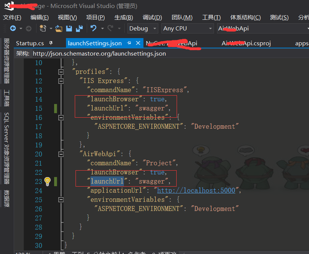Viewport: 309px width, 254px height.
Task: Close the launchSettings.json tab
Action: (x=138, y=43)
